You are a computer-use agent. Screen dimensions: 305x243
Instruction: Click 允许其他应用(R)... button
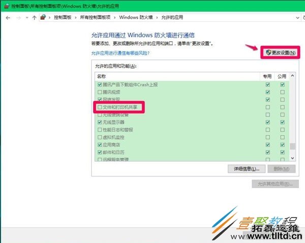coord(275,184)
